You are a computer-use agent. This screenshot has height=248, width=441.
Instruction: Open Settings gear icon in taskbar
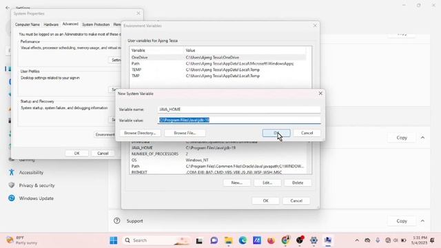coord(314,240)
